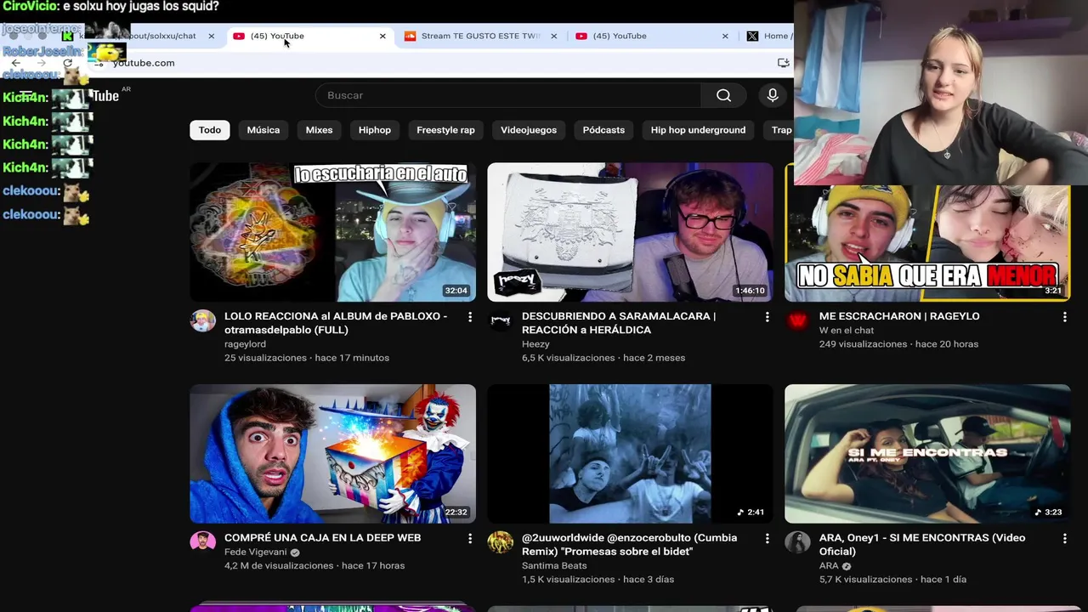Screen dimensions: 1088x612
Task: Open options menu for SI ME ENCONTRAS video
Action: (x=1064, y=539)
